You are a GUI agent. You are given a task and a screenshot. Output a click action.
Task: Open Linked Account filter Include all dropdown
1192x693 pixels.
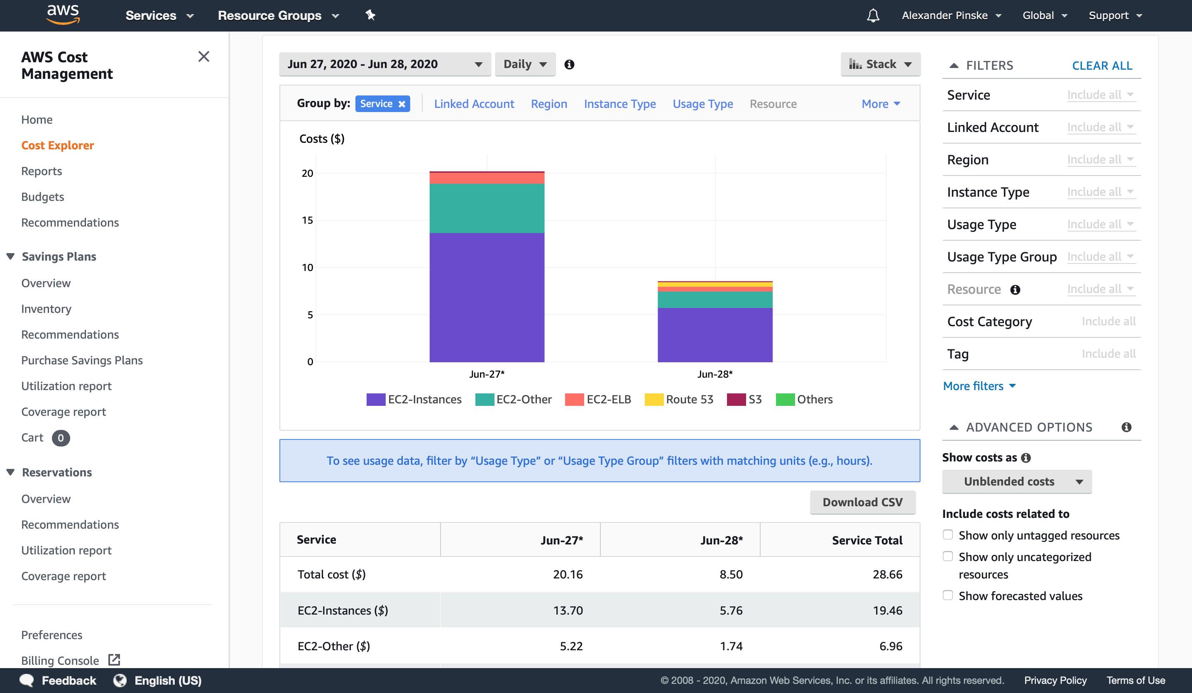1101,127
